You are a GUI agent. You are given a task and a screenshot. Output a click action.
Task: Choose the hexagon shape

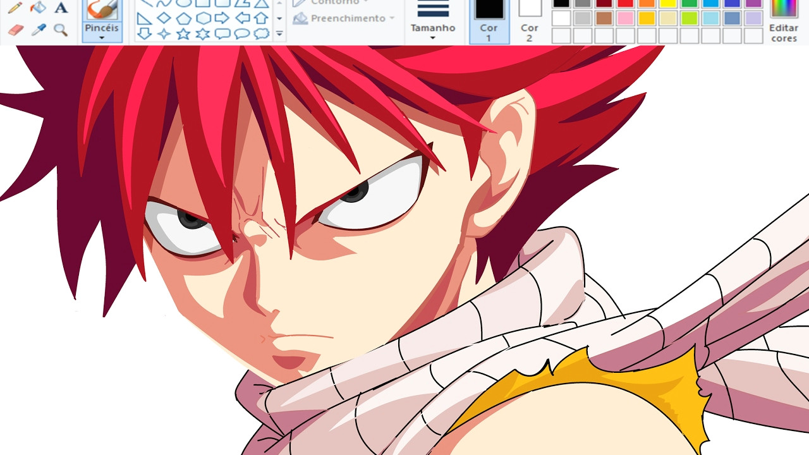[x=203, y=18]
